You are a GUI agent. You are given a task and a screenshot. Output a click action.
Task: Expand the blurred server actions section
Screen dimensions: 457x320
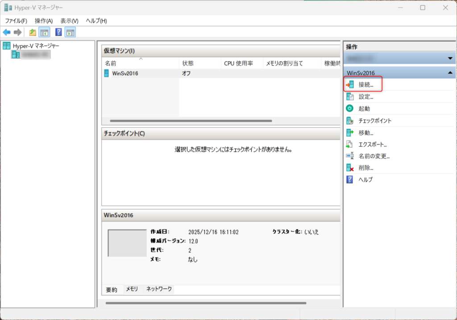pos(450,58)
